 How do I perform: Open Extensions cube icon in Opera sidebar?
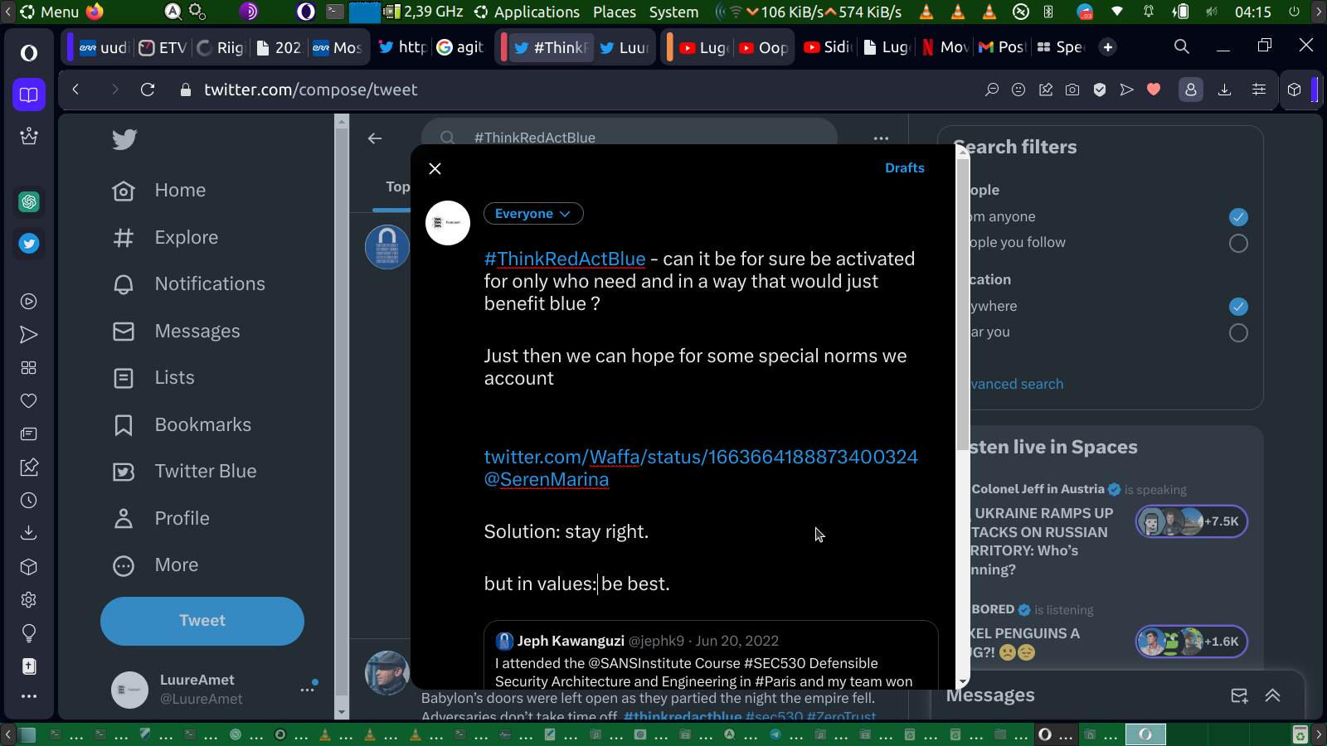point(29,567)
